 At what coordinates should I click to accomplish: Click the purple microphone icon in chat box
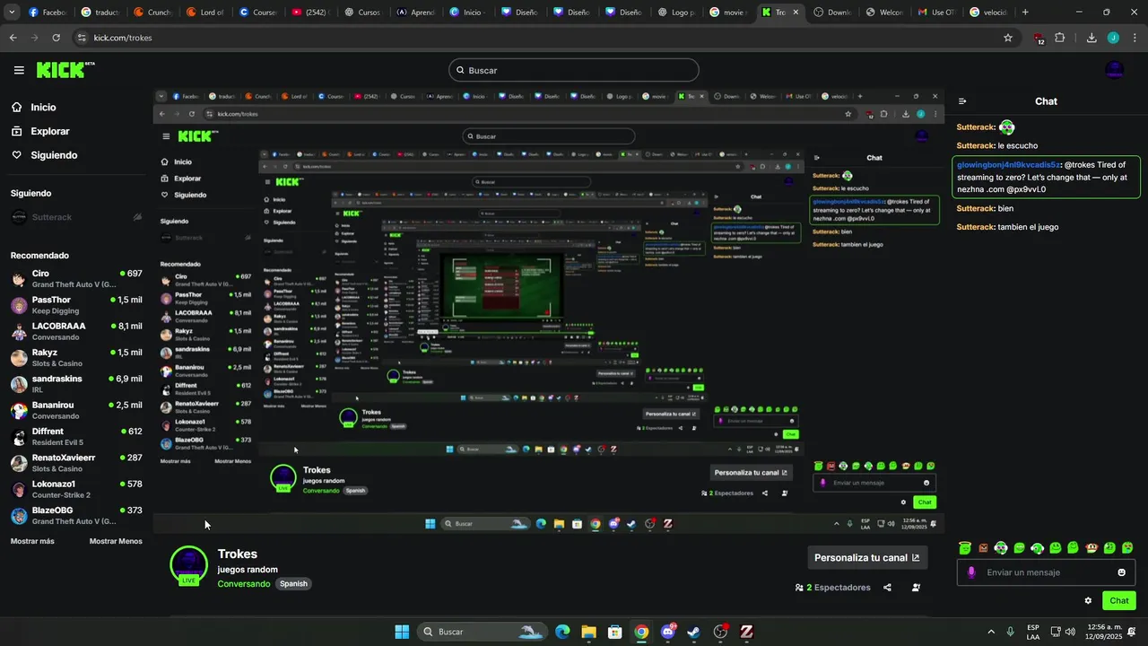click(971, 572)
